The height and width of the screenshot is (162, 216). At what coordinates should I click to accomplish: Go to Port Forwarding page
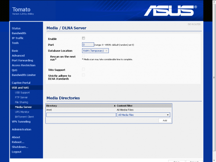coord(22,60)
